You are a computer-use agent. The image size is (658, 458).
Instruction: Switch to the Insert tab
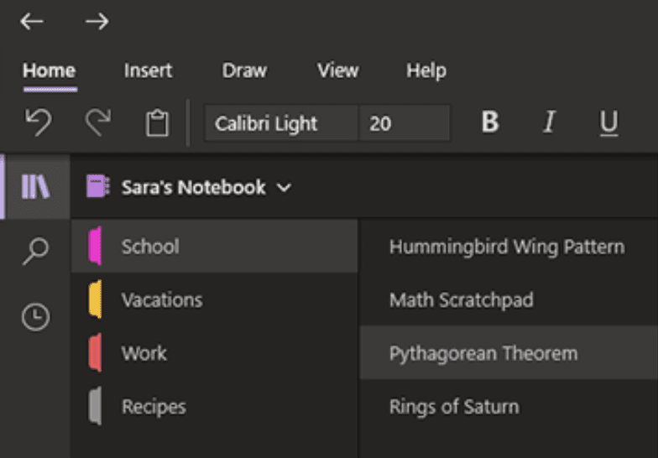[148, 70]
